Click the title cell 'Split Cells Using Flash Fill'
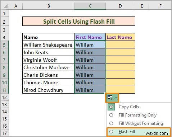Viewport: 172px width, 137px height. [79, 21]
